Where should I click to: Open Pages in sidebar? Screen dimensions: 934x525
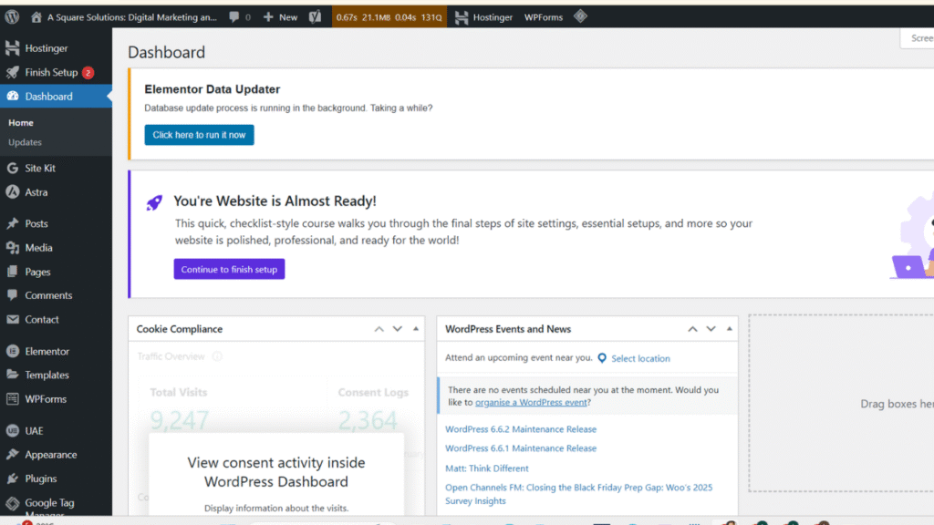point(56,272)
